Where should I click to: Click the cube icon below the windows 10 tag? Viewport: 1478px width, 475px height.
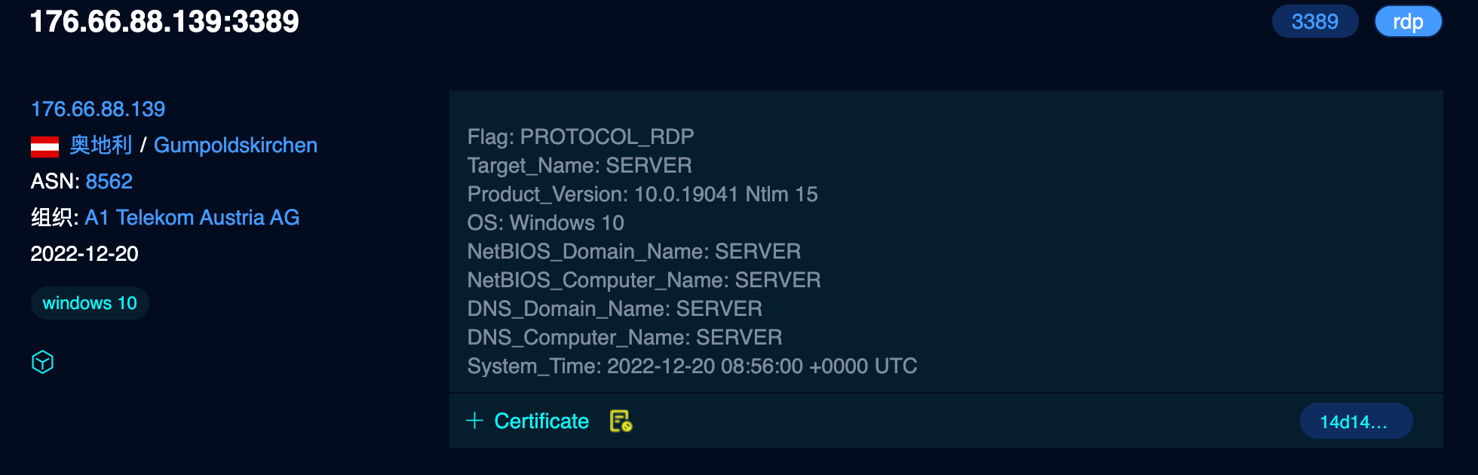coord(43,363)
